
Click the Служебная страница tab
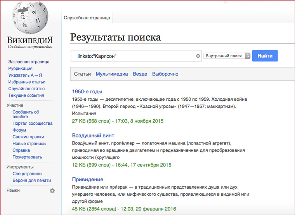[87, 18]
